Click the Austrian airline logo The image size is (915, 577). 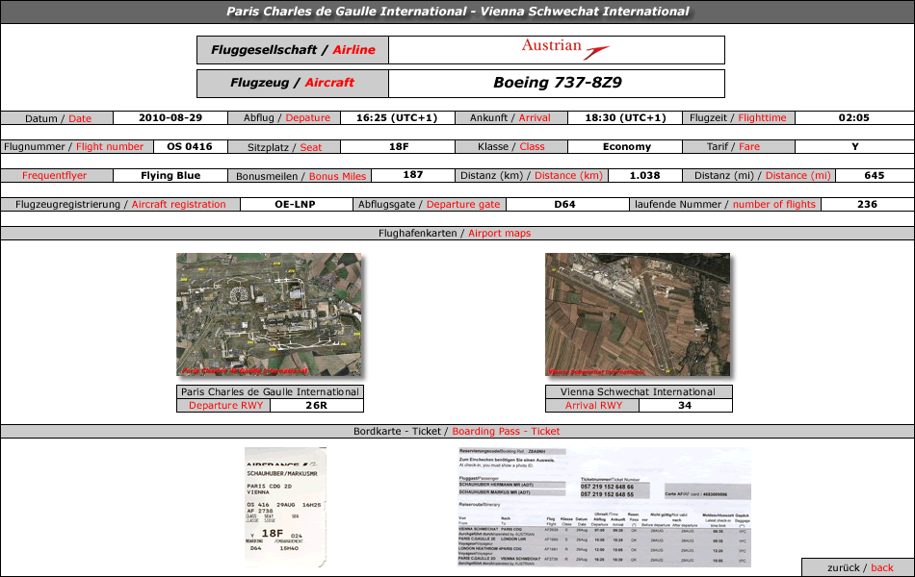pyautogui.click(x=564, y=49)
